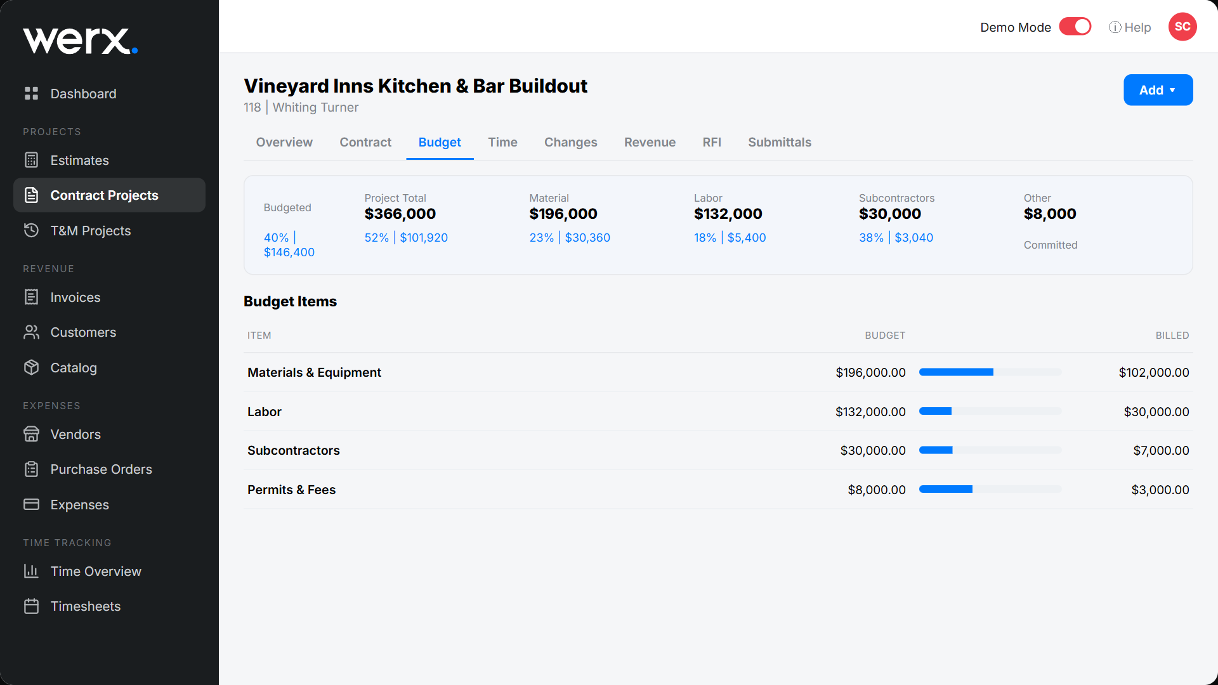The height and width of the screenshot is (685, 1218).
Task: Open Purchase Orders
Action: [x=109, y=469]
